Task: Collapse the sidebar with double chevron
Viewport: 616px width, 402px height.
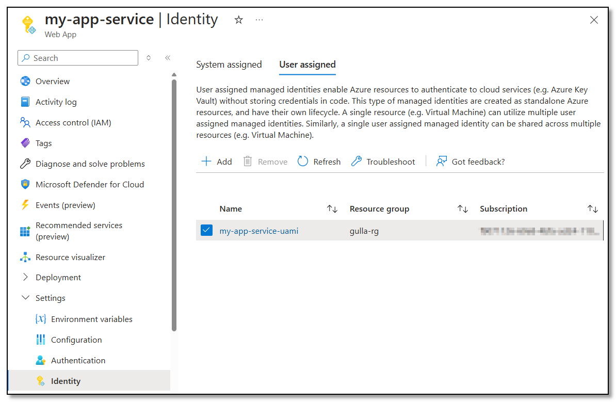Action: 168,58
